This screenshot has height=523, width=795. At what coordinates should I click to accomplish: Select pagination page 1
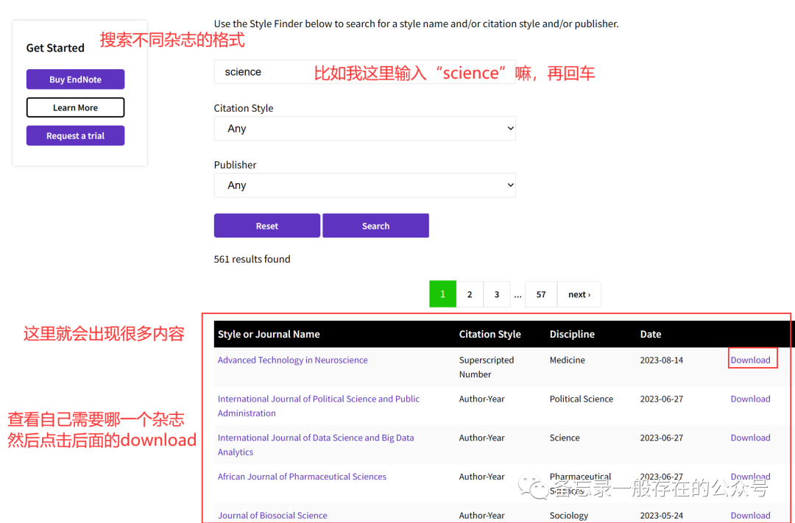442,294
